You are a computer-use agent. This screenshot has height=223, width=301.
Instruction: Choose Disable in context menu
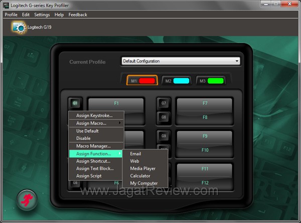[x=96, y=138]
